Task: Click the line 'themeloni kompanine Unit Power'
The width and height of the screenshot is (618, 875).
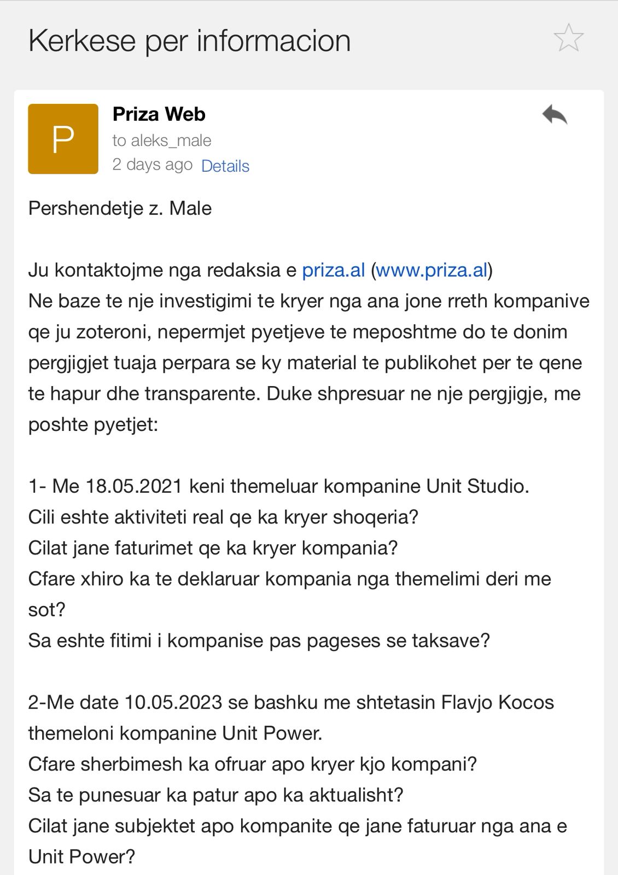Action: (175, 733)
